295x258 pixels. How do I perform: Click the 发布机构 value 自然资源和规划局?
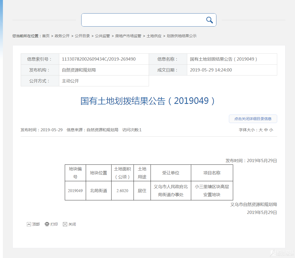[79, 70]
